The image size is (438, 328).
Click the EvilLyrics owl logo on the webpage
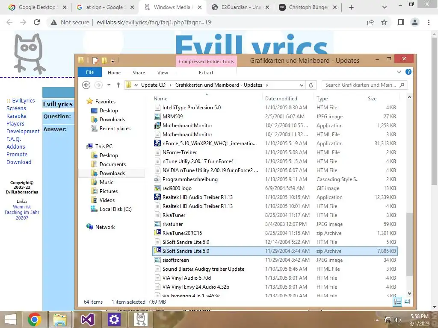coord(30,53)
